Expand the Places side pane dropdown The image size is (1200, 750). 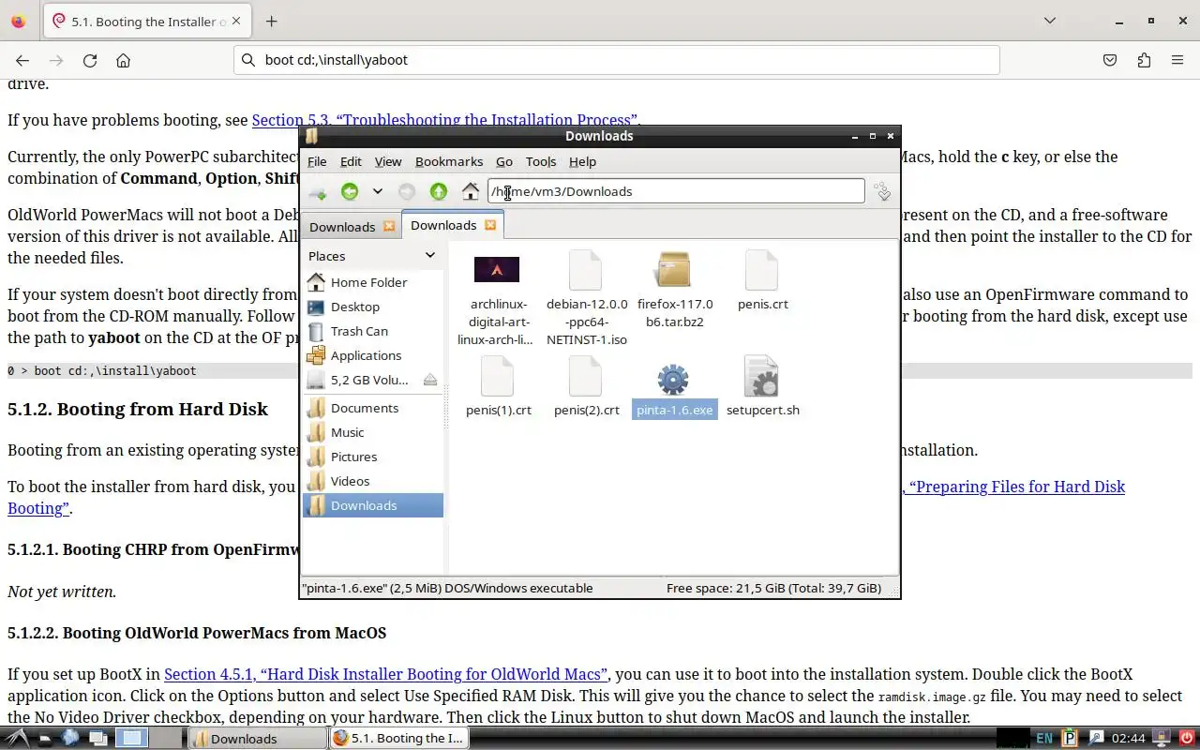coord(430,255)
